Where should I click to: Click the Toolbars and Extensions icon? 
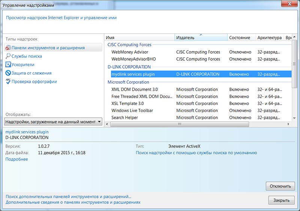click(x=8, y=48)
